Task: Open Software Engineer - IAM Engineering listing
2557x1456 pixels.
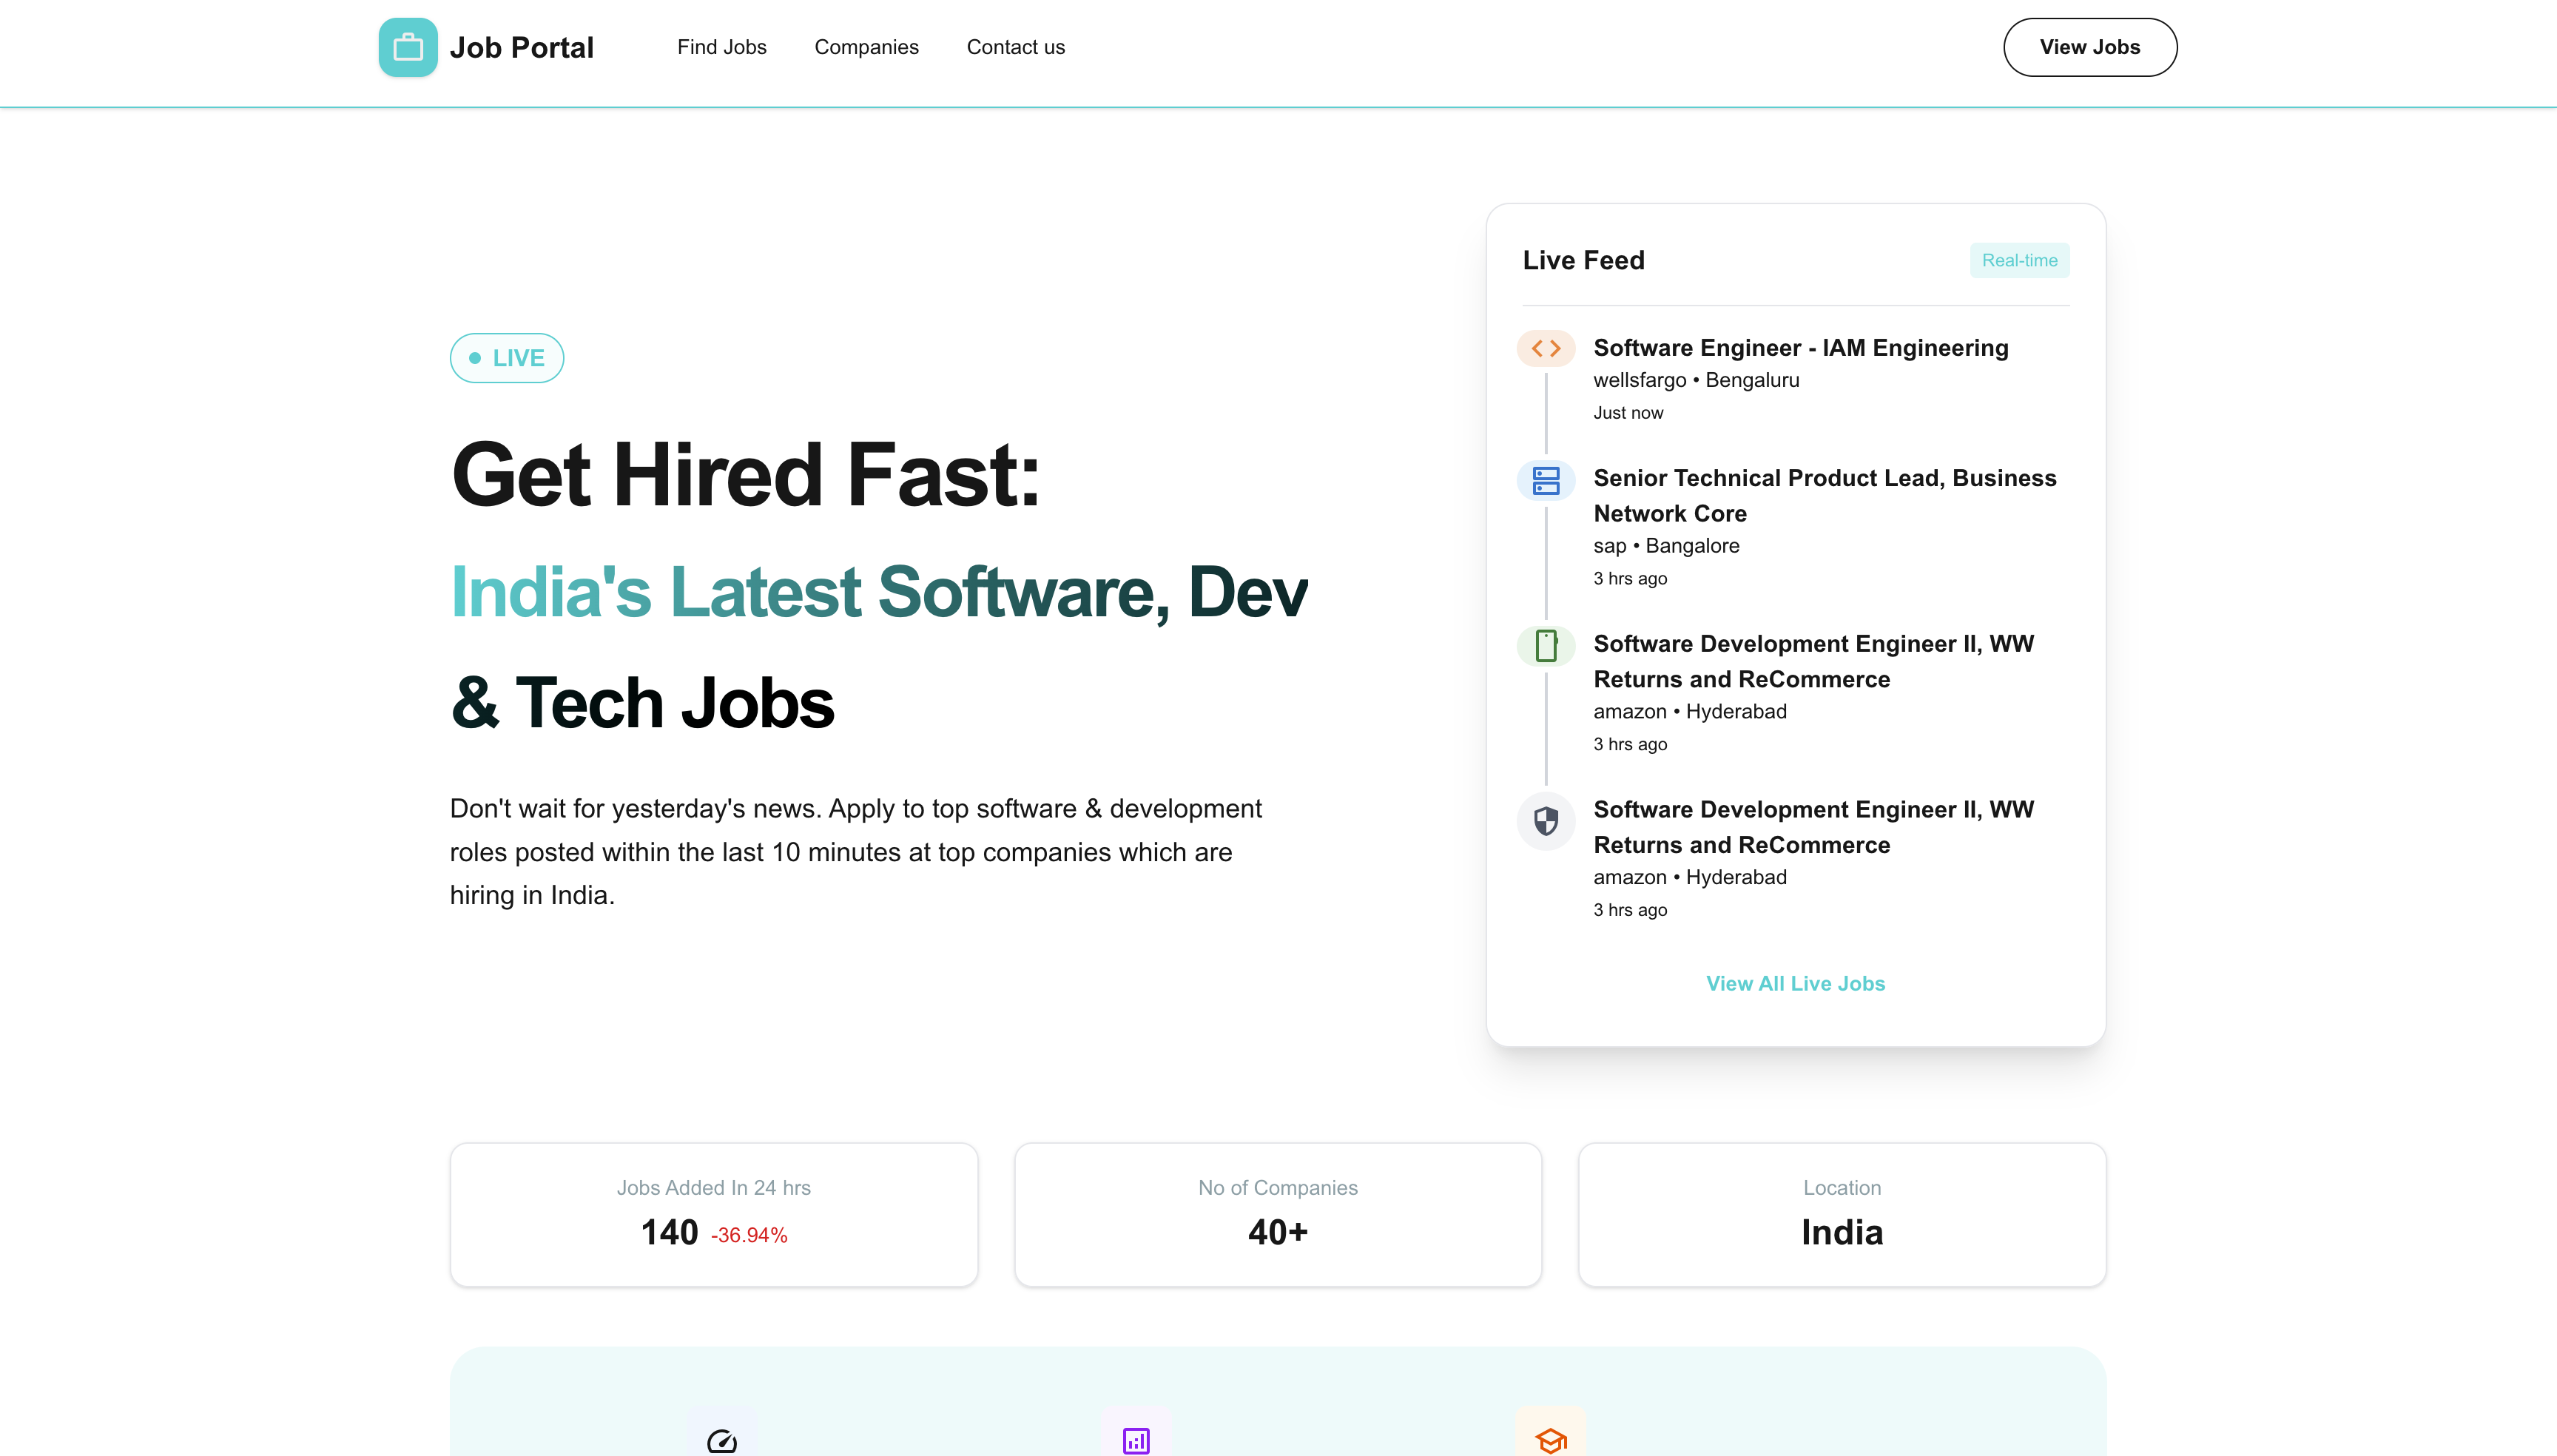Action: (x=1800, y=348)
